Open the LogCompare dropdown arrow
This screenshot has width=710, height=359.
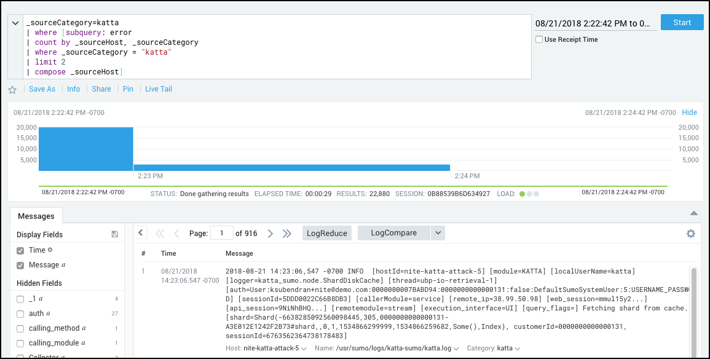(x=438, y=233)
